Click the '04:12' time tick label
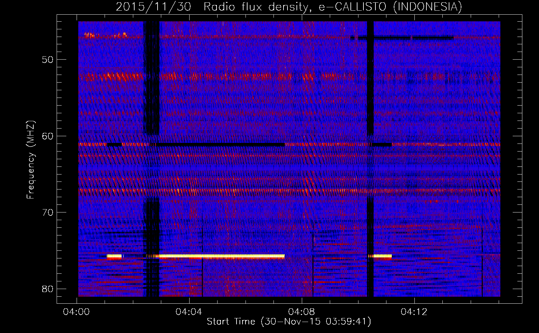 (414, 312)
